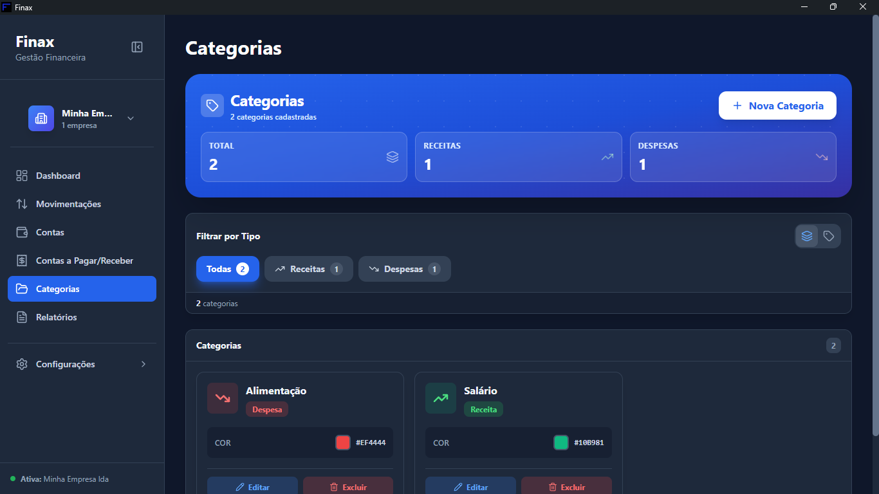Viewport: 879px width, 494px height.
Task: Click the Nova Categoria button
Action: (x=777, y=105)
